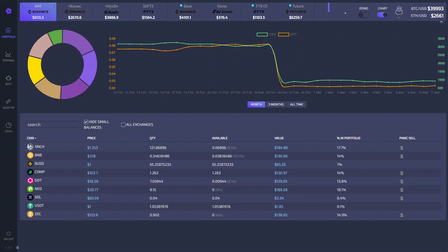
Task: Click the AVAILABLE column header
Action: (x=220, y=138)
